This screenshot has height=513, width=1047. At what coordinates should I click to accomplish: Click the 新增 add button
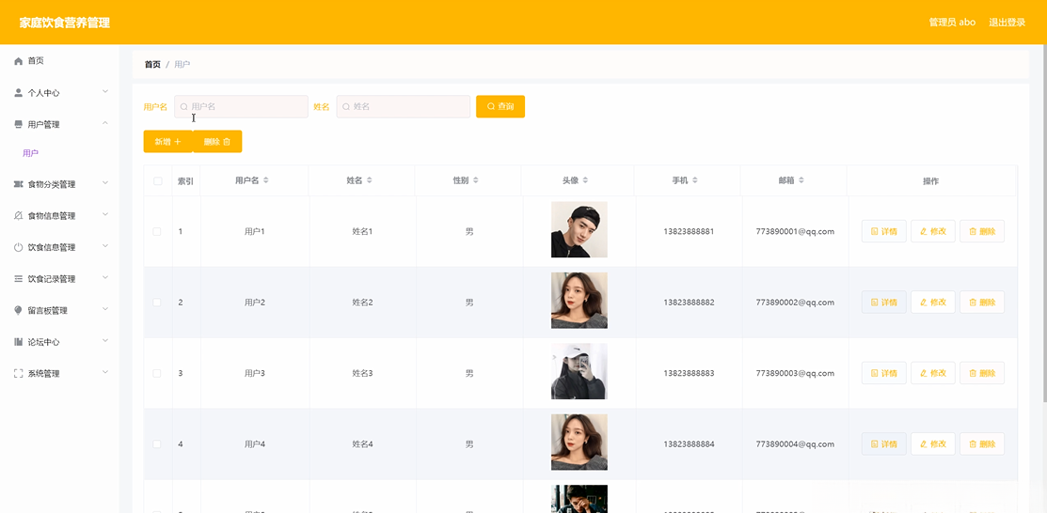coord(167,142)
